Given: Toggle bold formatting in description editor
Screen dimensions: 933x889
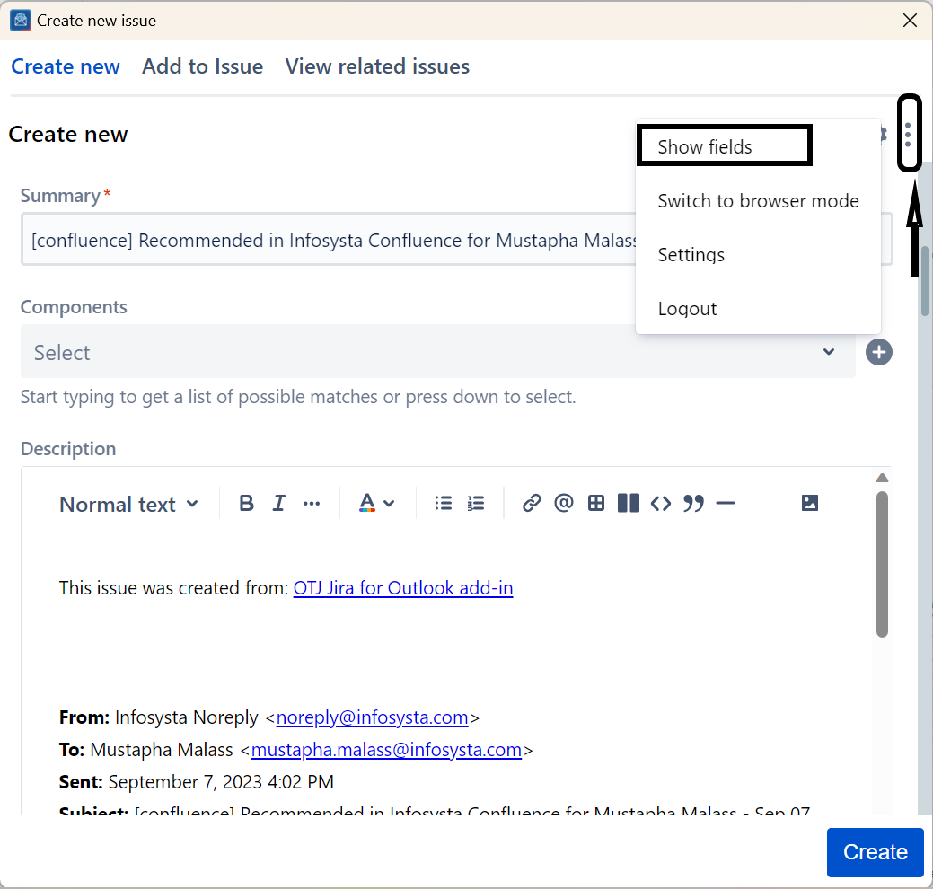Looking at the screenshot, I should click(x=246, y=504).
